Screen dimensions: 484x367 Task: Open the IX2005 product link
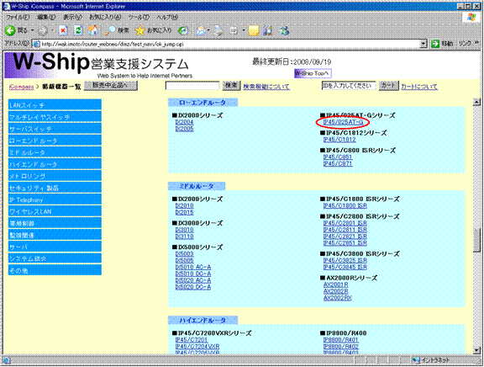(184, 129)
